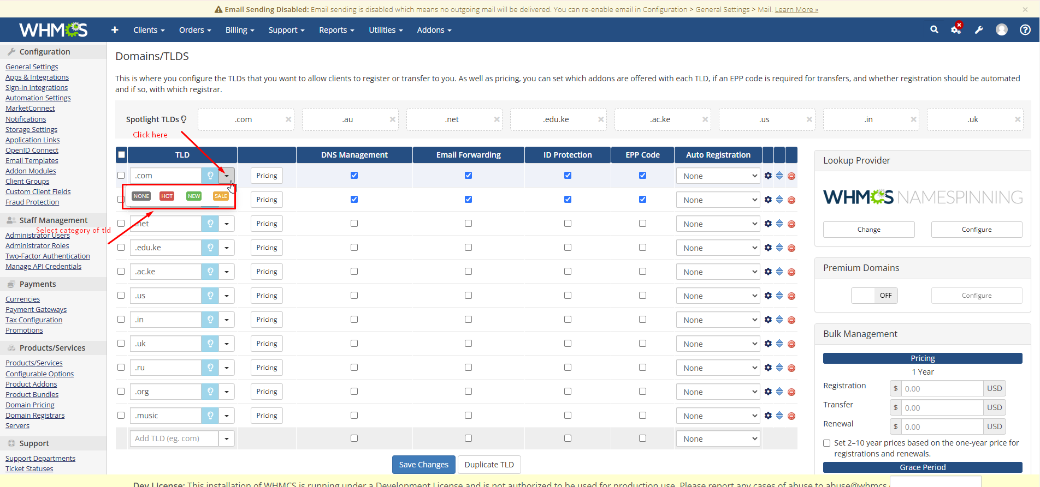Click the Save Changes button
1040x487 pixels.
423,465
